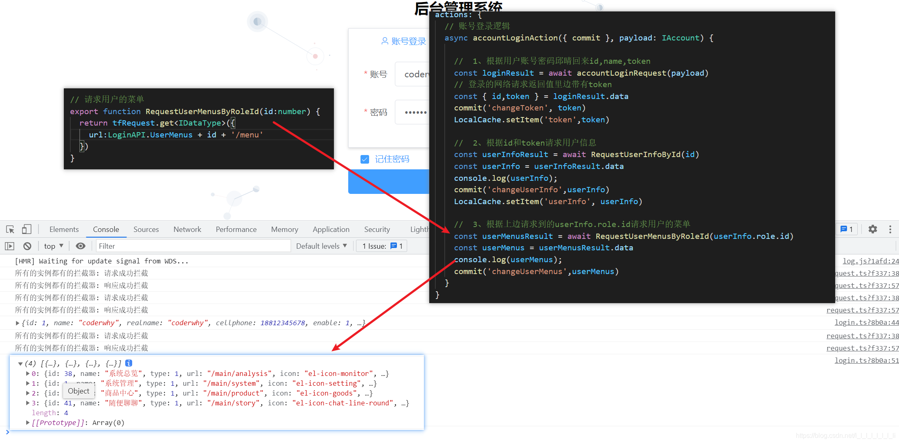
Task: Click the inspect element picker icon
Action: click(10, 229)
